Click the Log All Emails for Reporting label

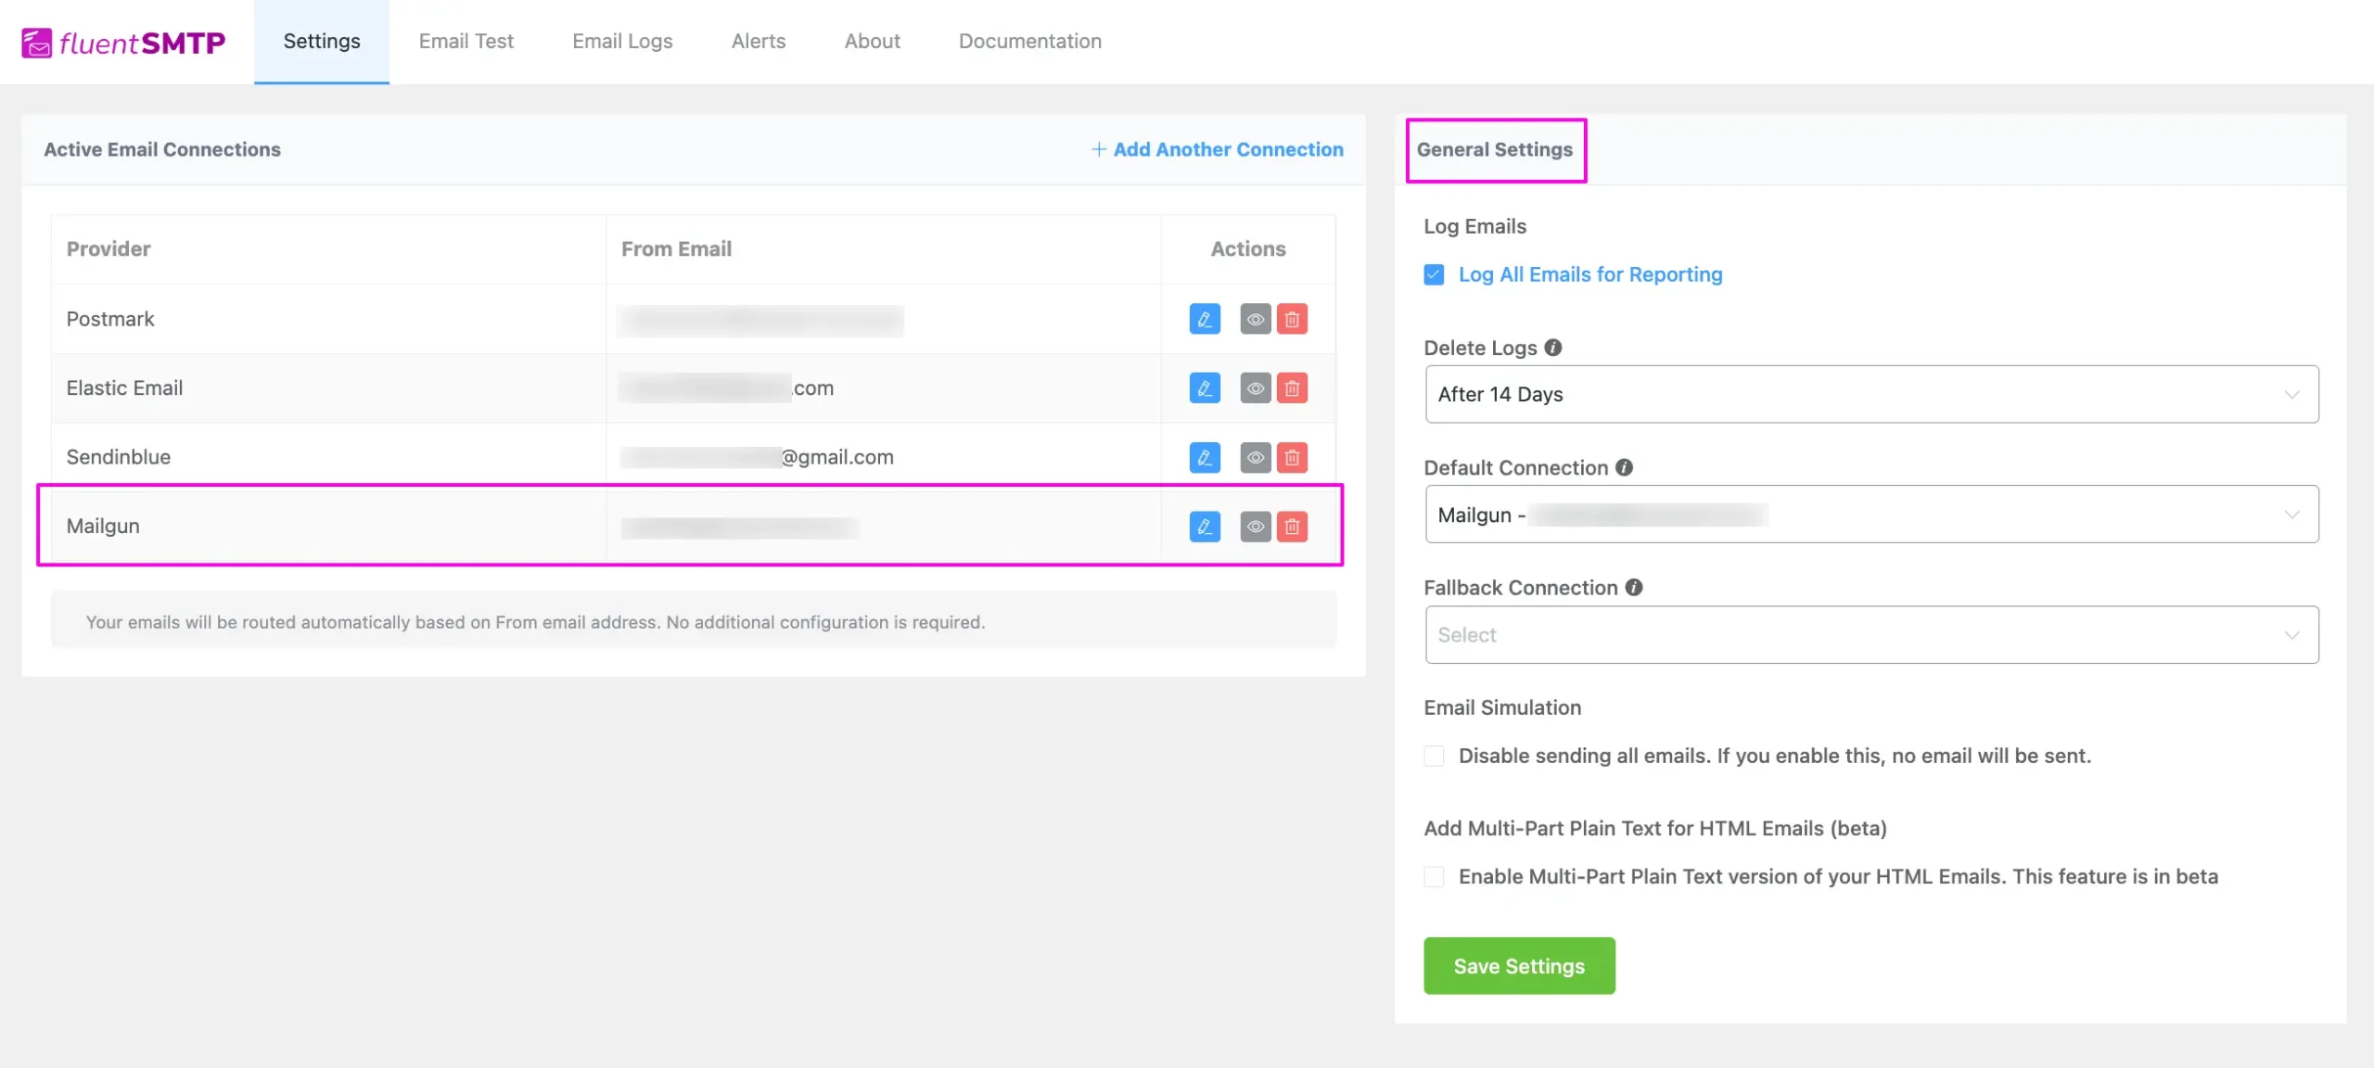(x=1590, y=274)
